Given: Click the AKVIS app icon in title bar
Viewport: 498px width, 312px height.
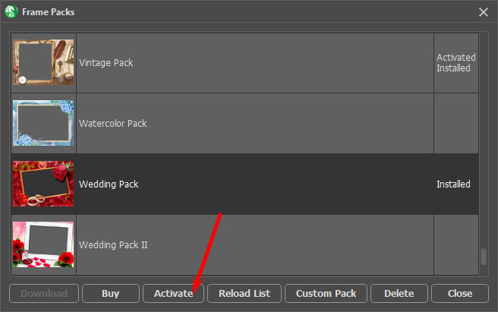Looking at the screenshot, I should click(11, 11).
